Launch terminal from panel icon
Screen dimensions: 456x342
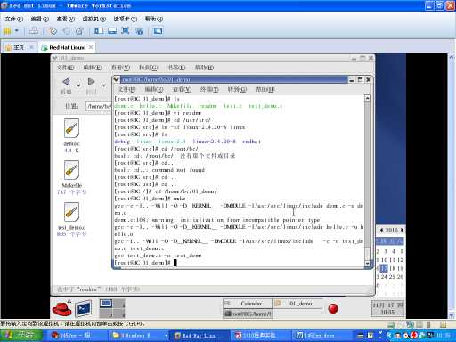[83, 309]
